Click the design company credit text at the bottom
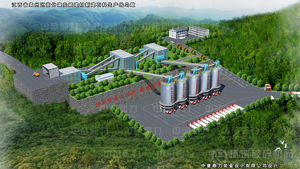This screenshot has width=300, height=169. point(239,166)
